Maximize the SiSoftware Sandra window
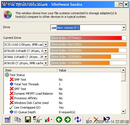Screen dimensions: 130x125 (121, 4)
